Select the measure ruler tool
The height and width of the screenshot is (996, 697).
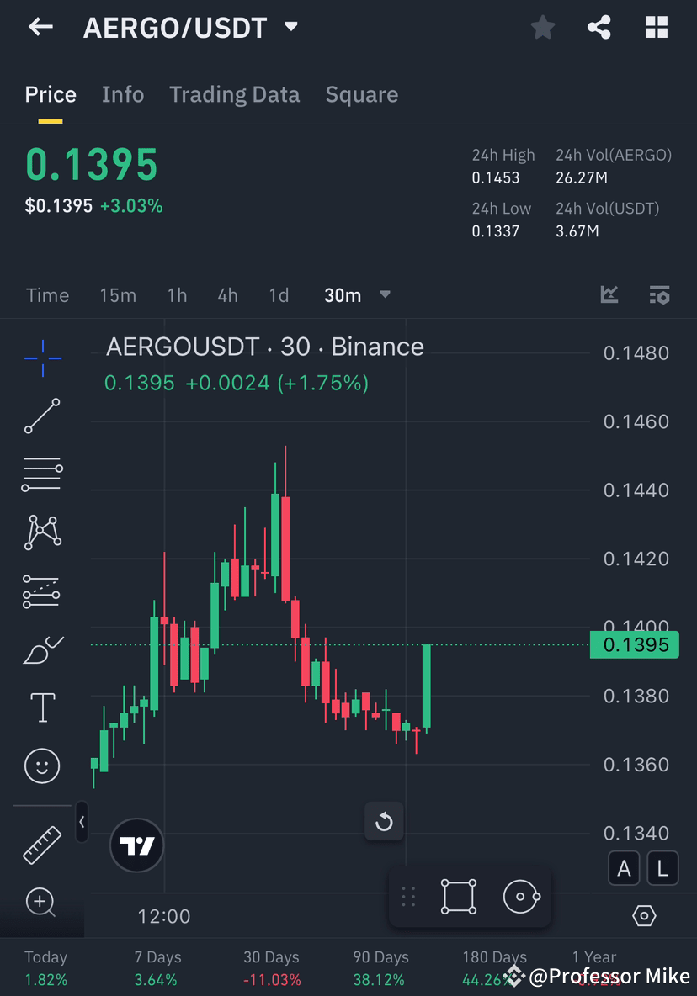pos(41,844)
